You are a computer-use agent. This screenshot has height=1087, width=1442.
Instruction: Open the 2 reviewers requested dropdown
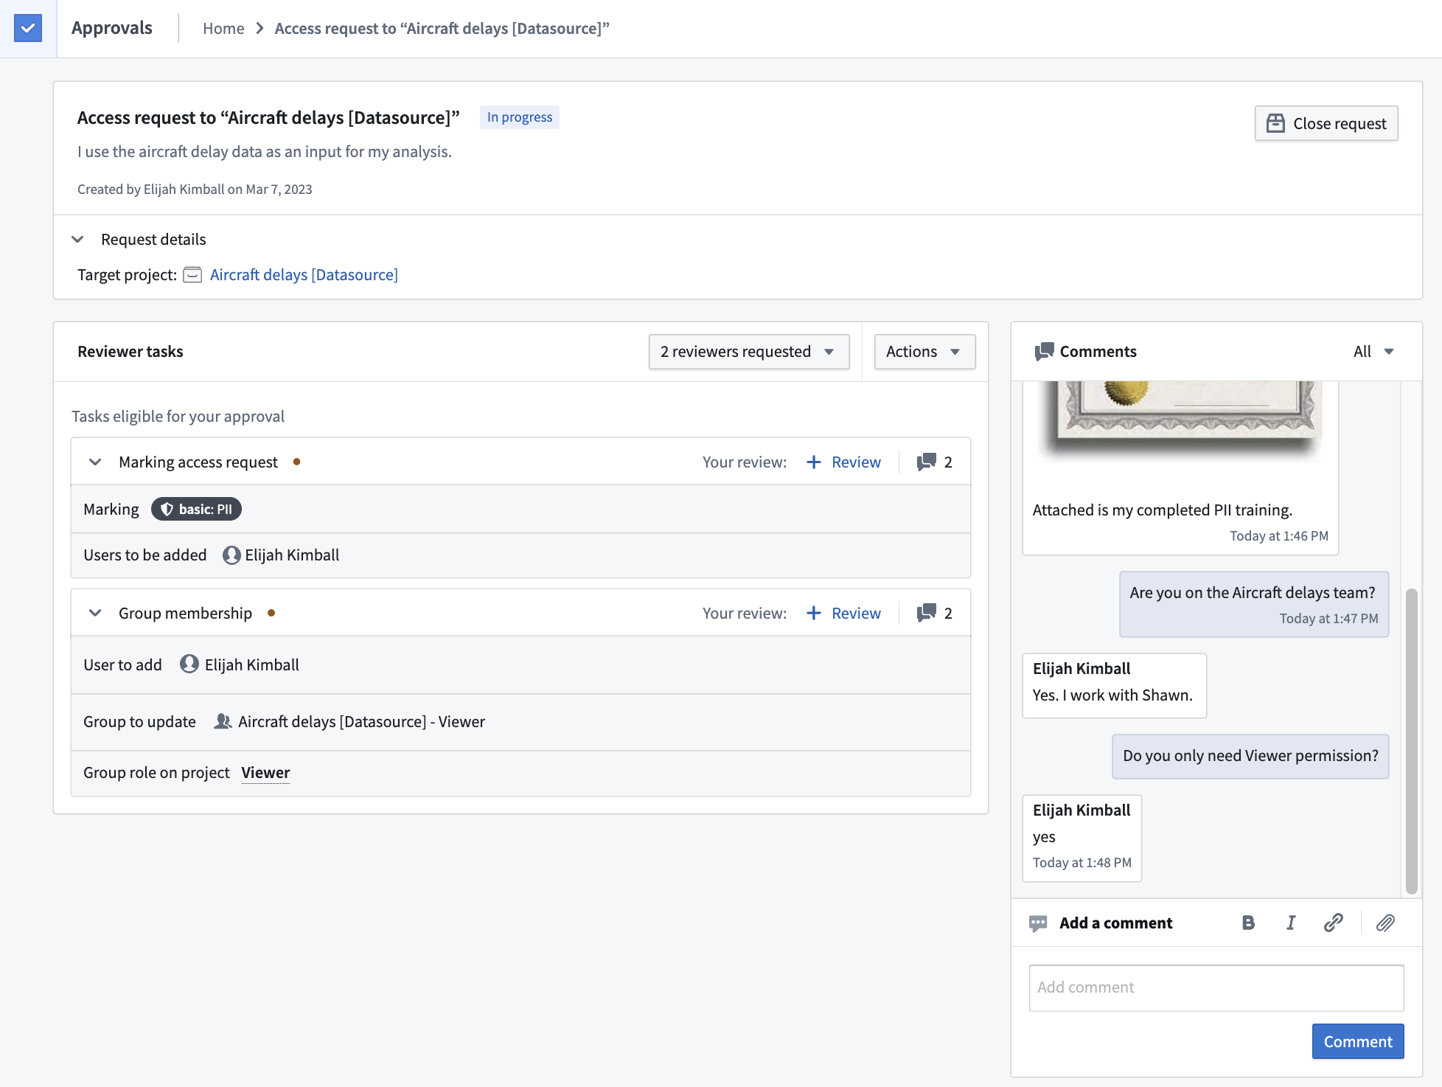(749, 352)
